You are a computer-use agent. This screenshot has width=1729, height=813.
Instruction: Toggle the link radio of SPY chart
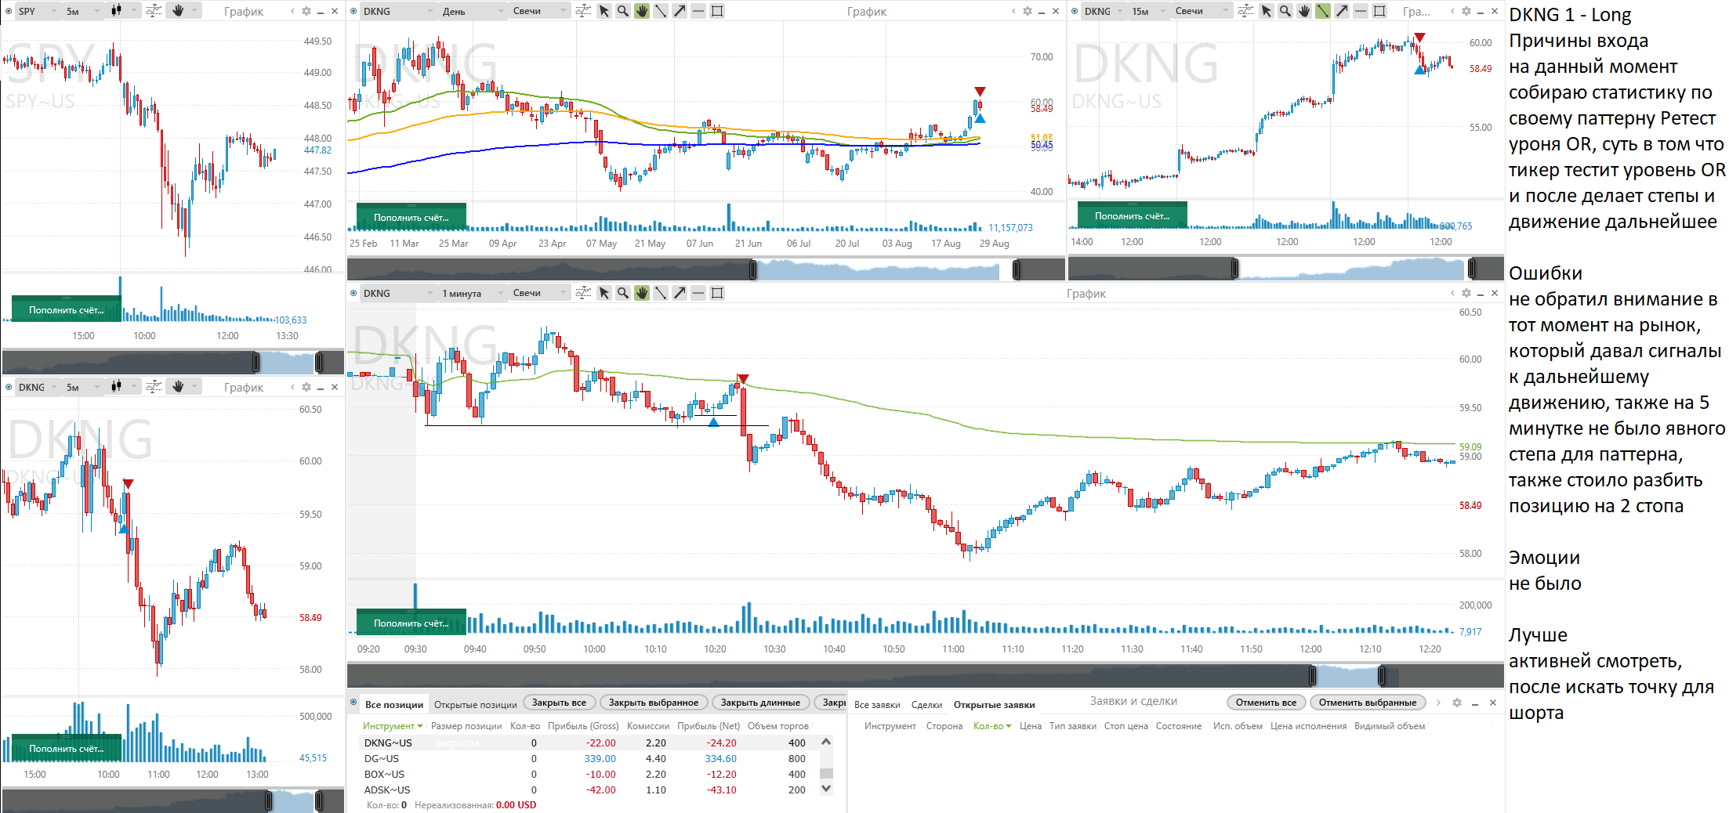pyautogui.click(x=9, y=11)
